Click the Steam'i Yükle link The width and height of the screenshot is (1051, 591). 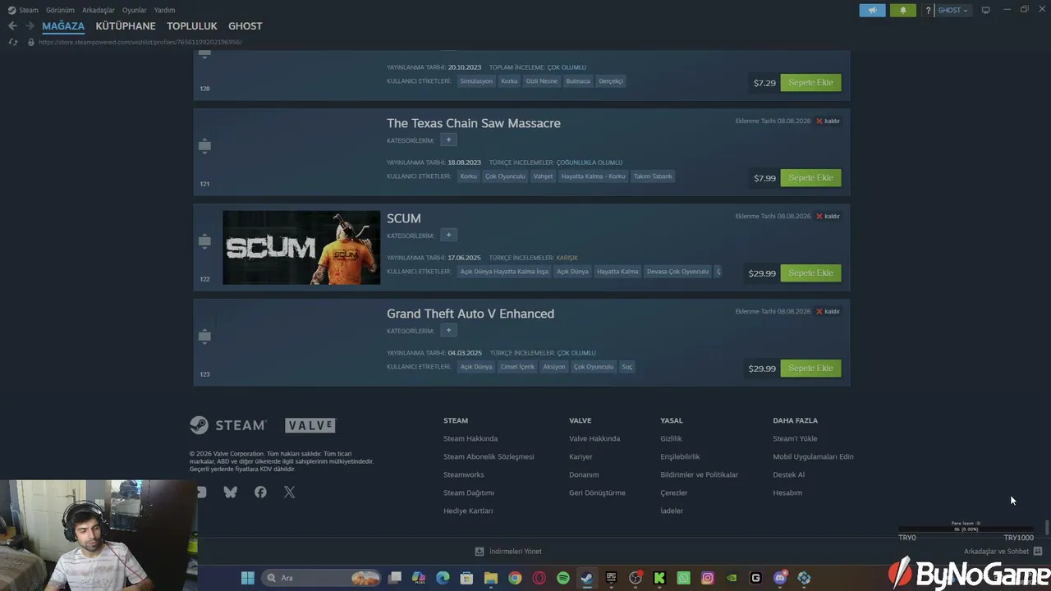(795, 438)
